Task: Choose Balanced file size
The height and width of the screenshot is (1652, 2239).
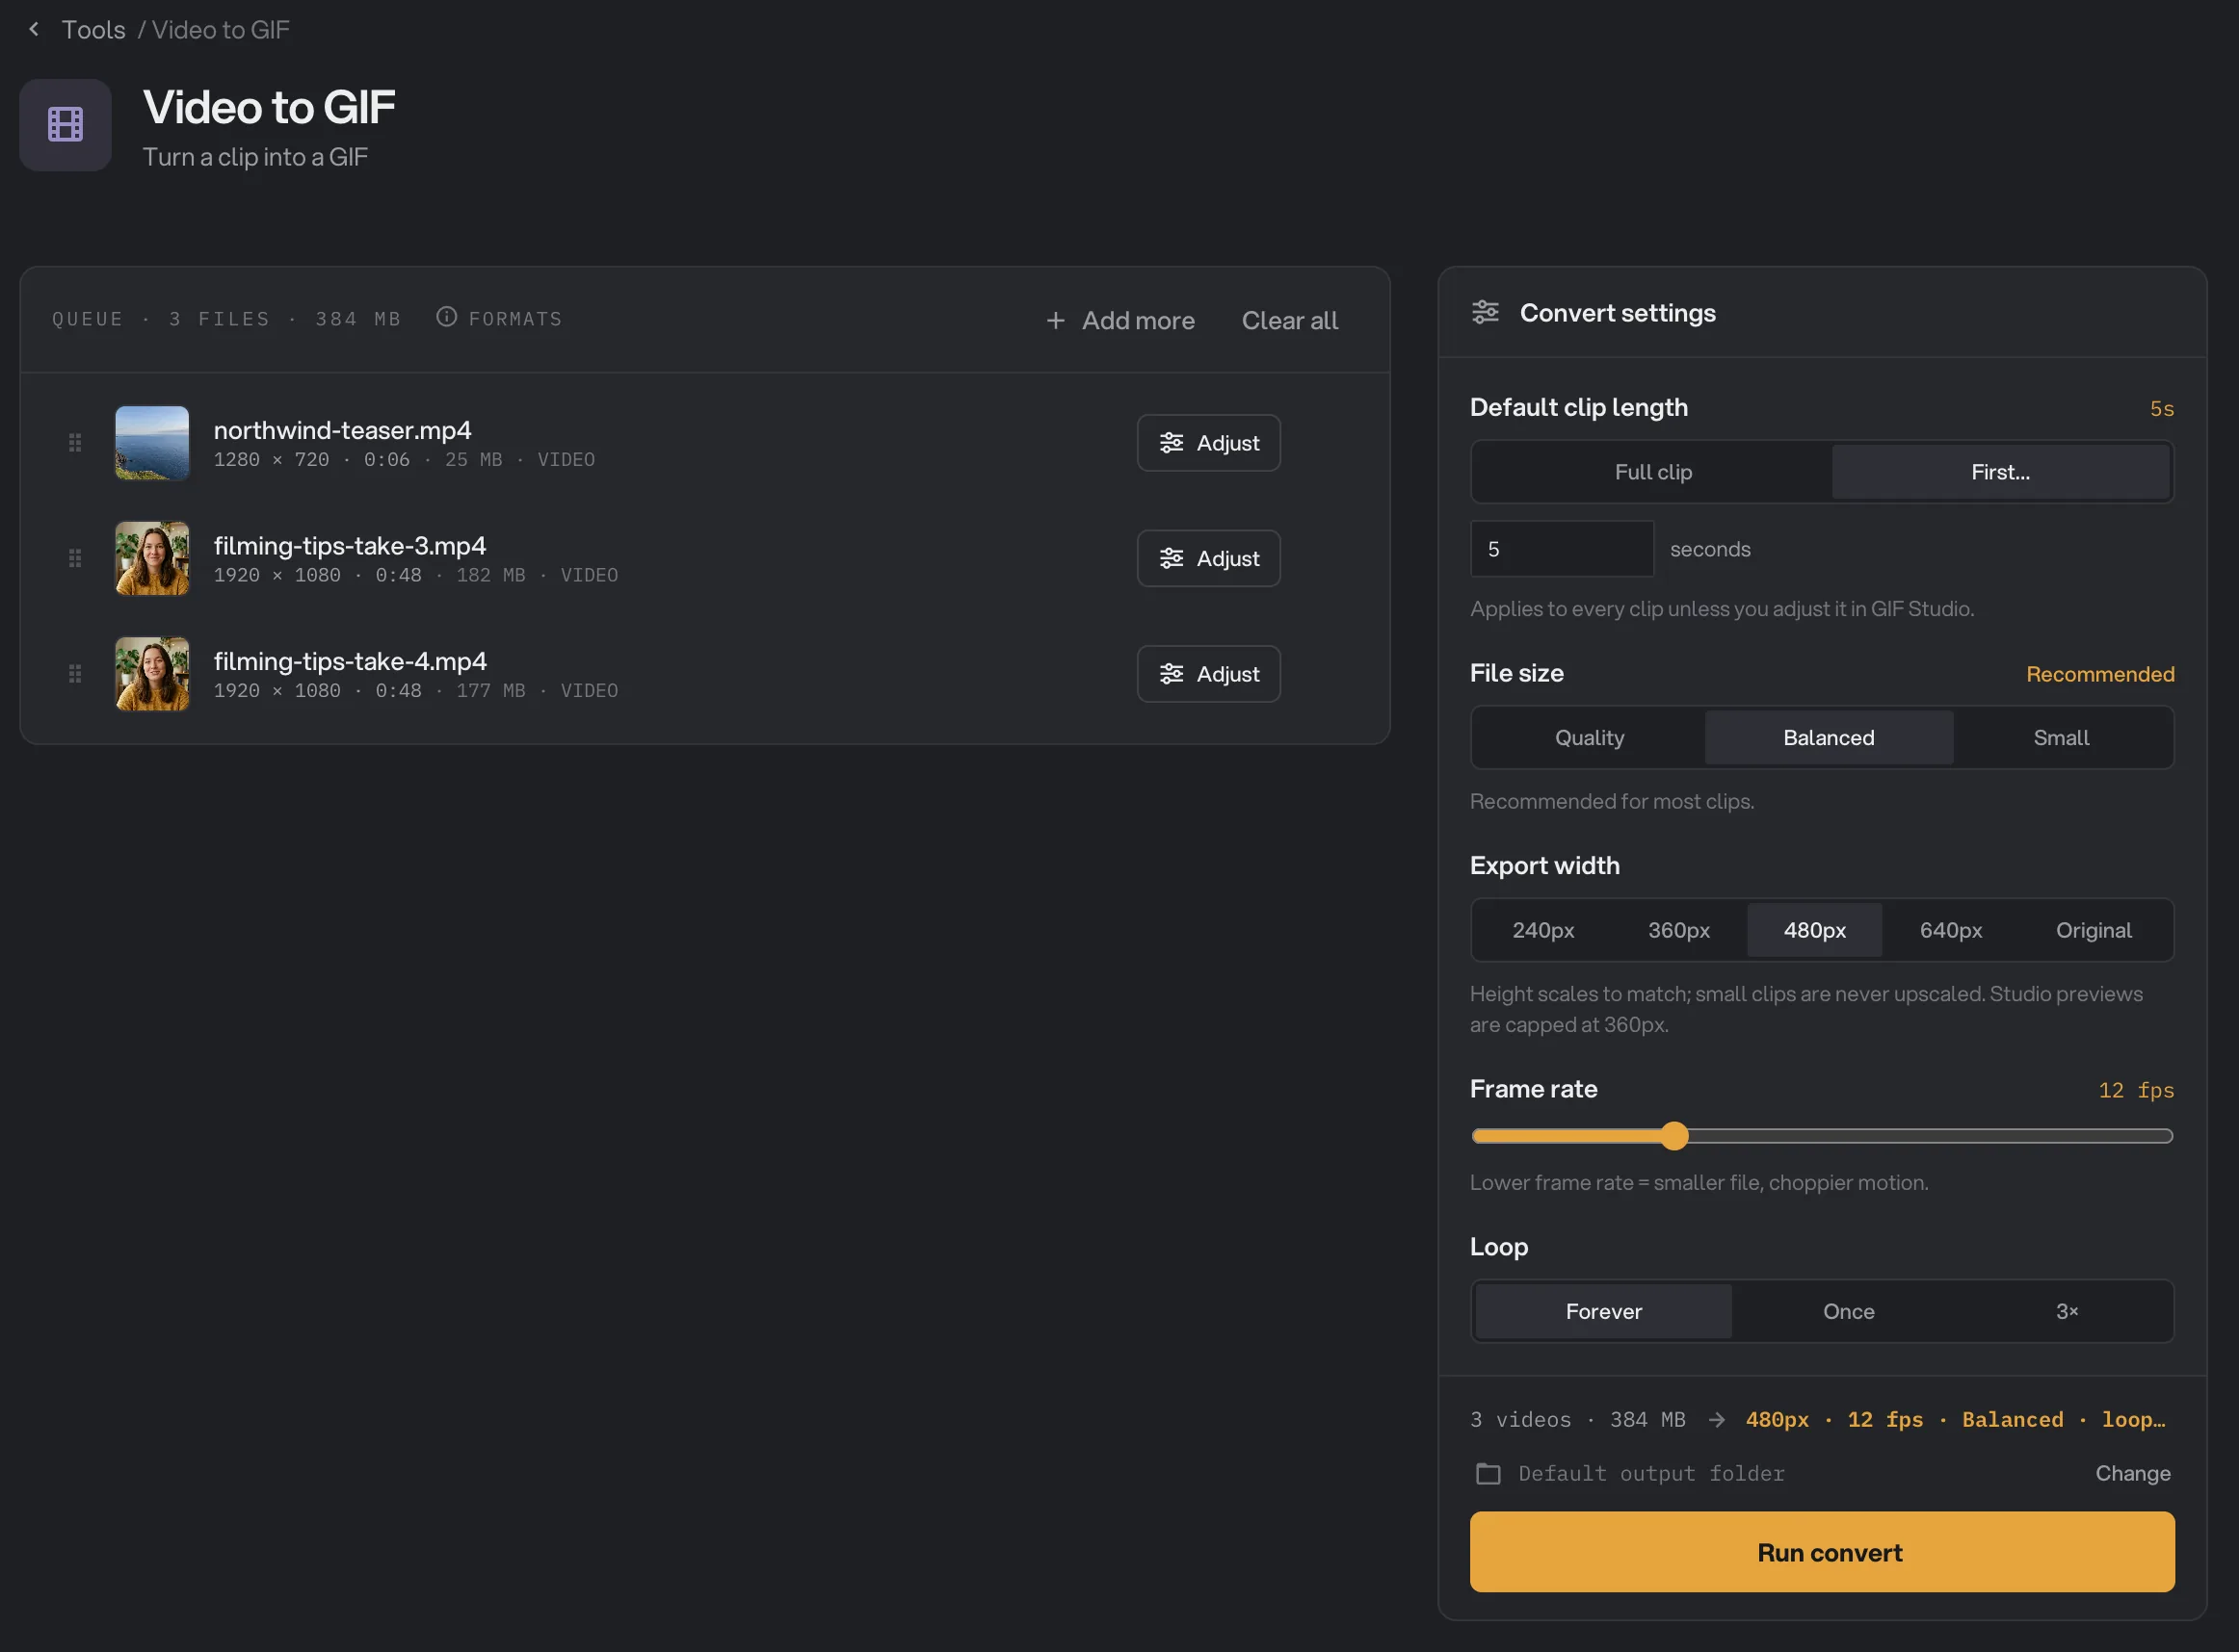Action: click(x=1829, y=738)
